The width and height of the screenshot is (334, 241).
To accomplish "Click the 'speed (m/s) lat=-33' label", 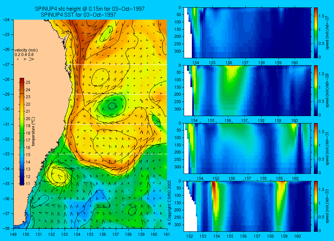I will pos(328,206).
